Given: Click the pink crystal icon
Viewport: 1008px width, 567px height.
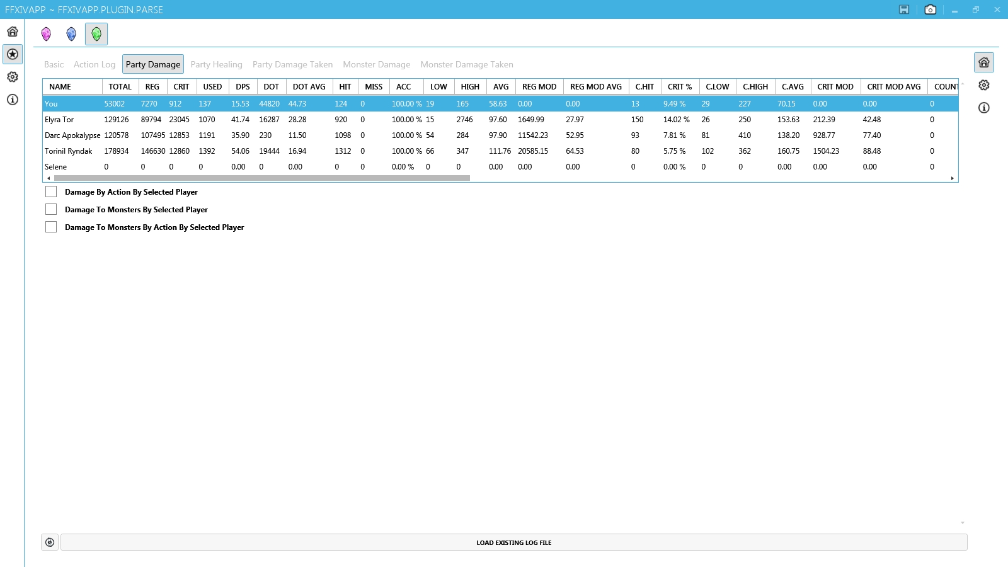Looking at the screenshot, I should tap(46, 34).
